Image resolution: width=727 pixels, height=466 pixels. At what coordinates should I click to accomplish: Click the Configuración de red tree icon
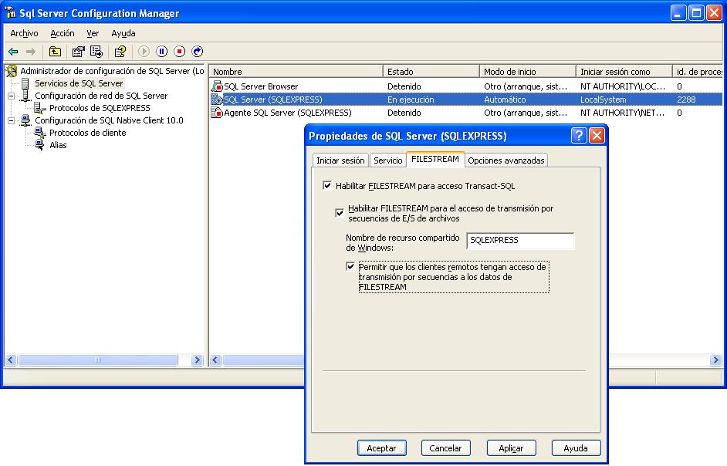pos(25,96)
